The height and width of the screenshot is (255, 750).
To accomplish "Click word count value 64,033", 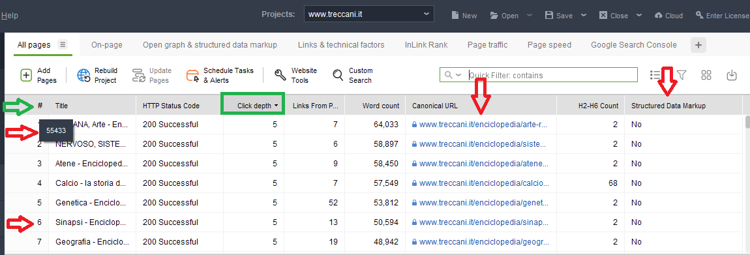I will pos(386,125).
